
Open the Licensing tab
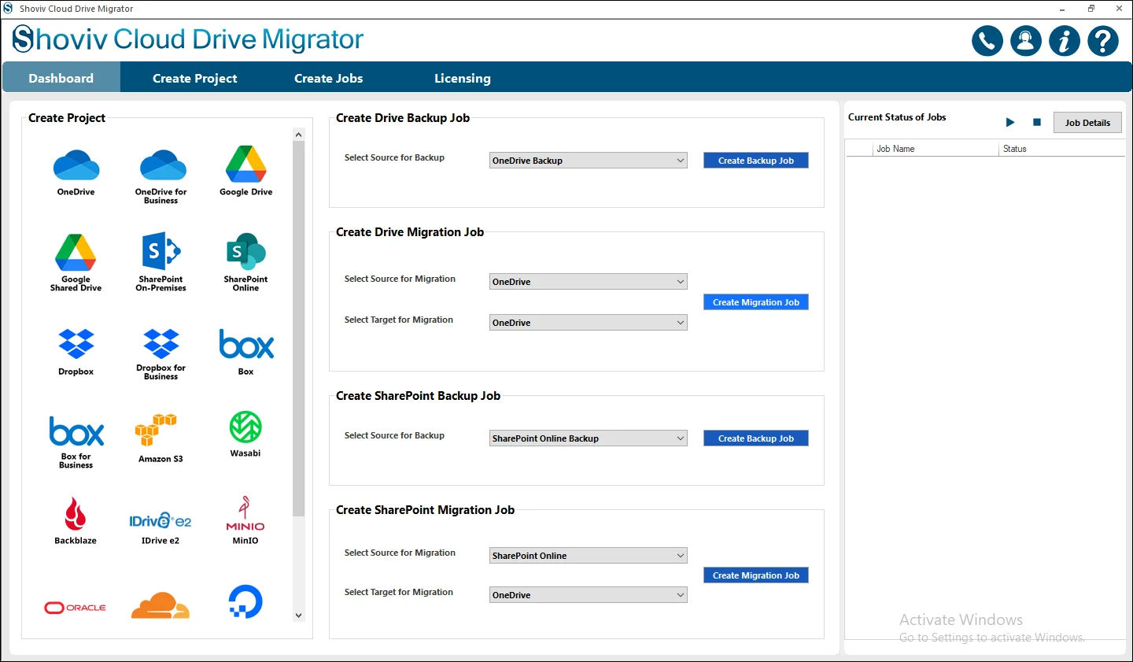tap(463, 78)
